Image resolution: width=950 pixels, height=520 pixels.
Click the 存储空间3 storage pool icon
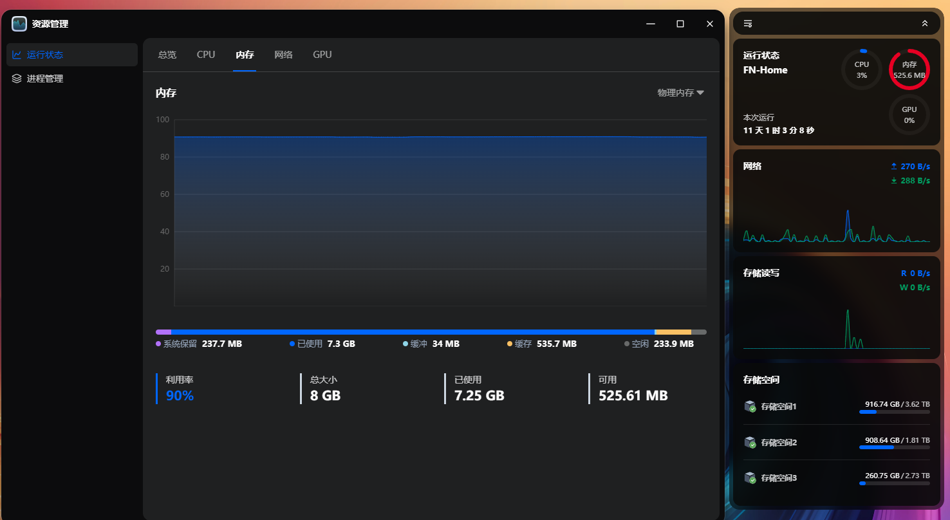tap(750, 478)
